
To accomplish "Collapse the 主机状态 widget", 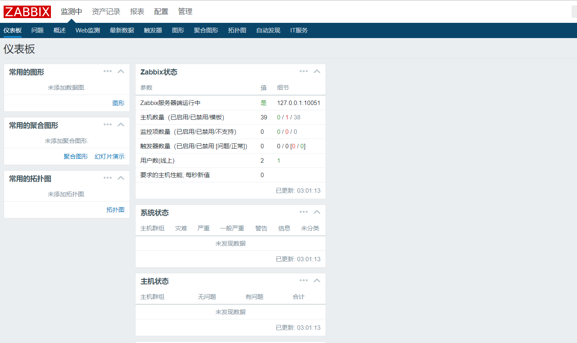I will [317, 280].
